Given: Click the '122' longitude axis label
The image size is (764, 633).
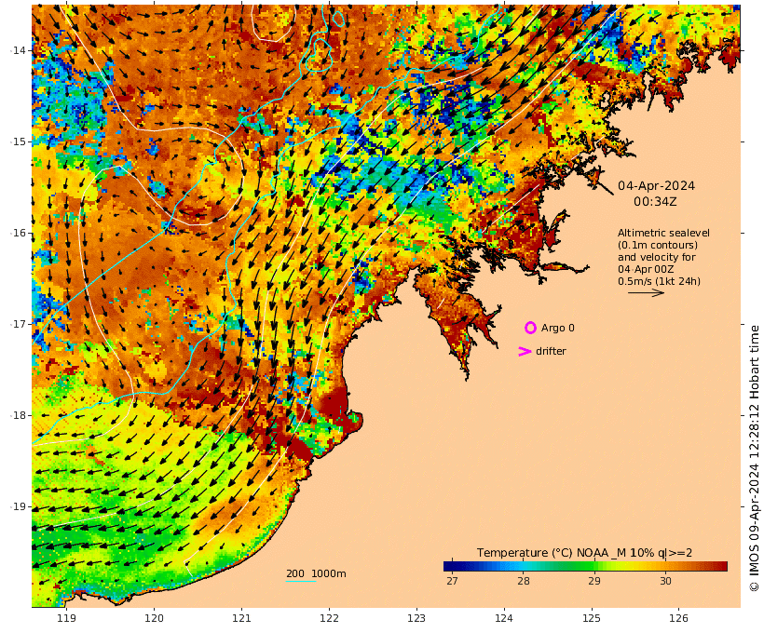Looking at the screenshot, I should (329, 618).
